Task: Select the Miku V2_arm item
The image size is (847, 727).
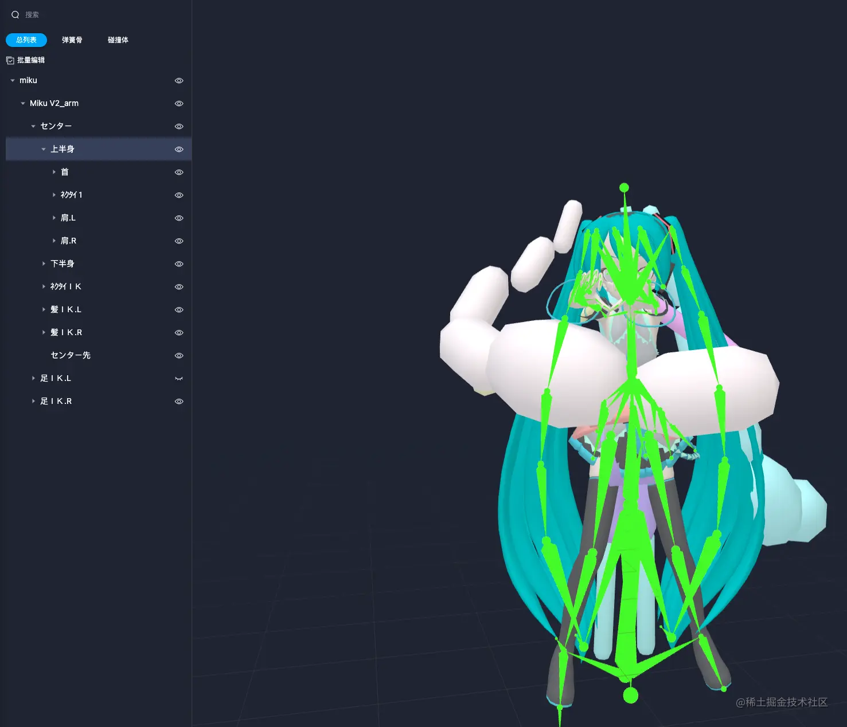Action: click(99, 103)
